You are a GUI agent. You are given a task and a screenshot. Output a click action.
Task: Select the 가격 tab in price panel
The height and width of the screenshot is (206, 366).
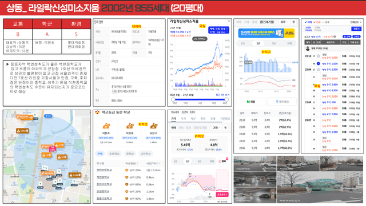174,119
